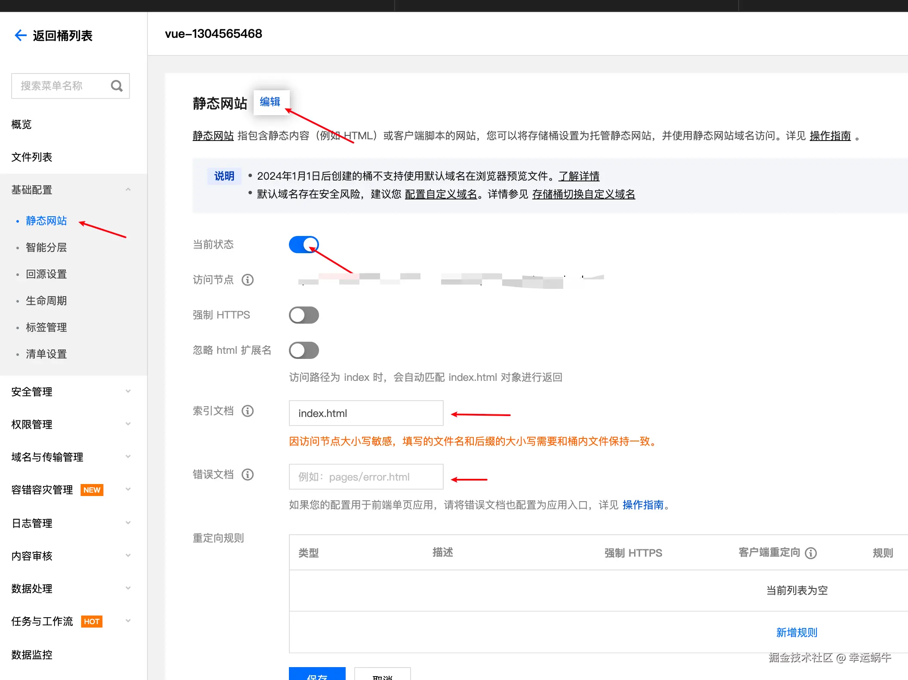908x680 pixels.
Task: Open 文件列表 in sidebar
Action: point(32,157)
